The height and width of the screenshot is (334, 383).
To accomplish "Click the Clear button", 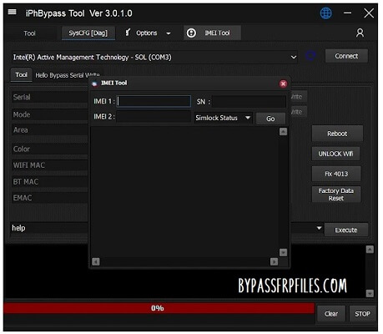I will pyautogui.click(x=331, y=314).
